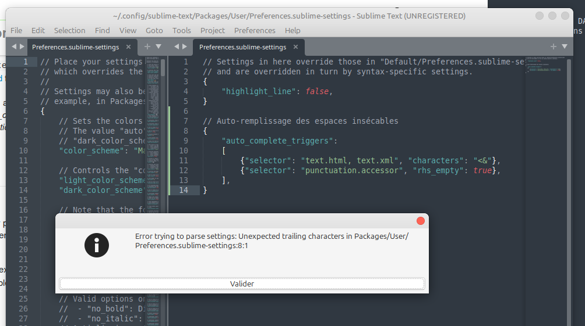
Task: Click the false value on line 4
Action: [x=317, y=92]
